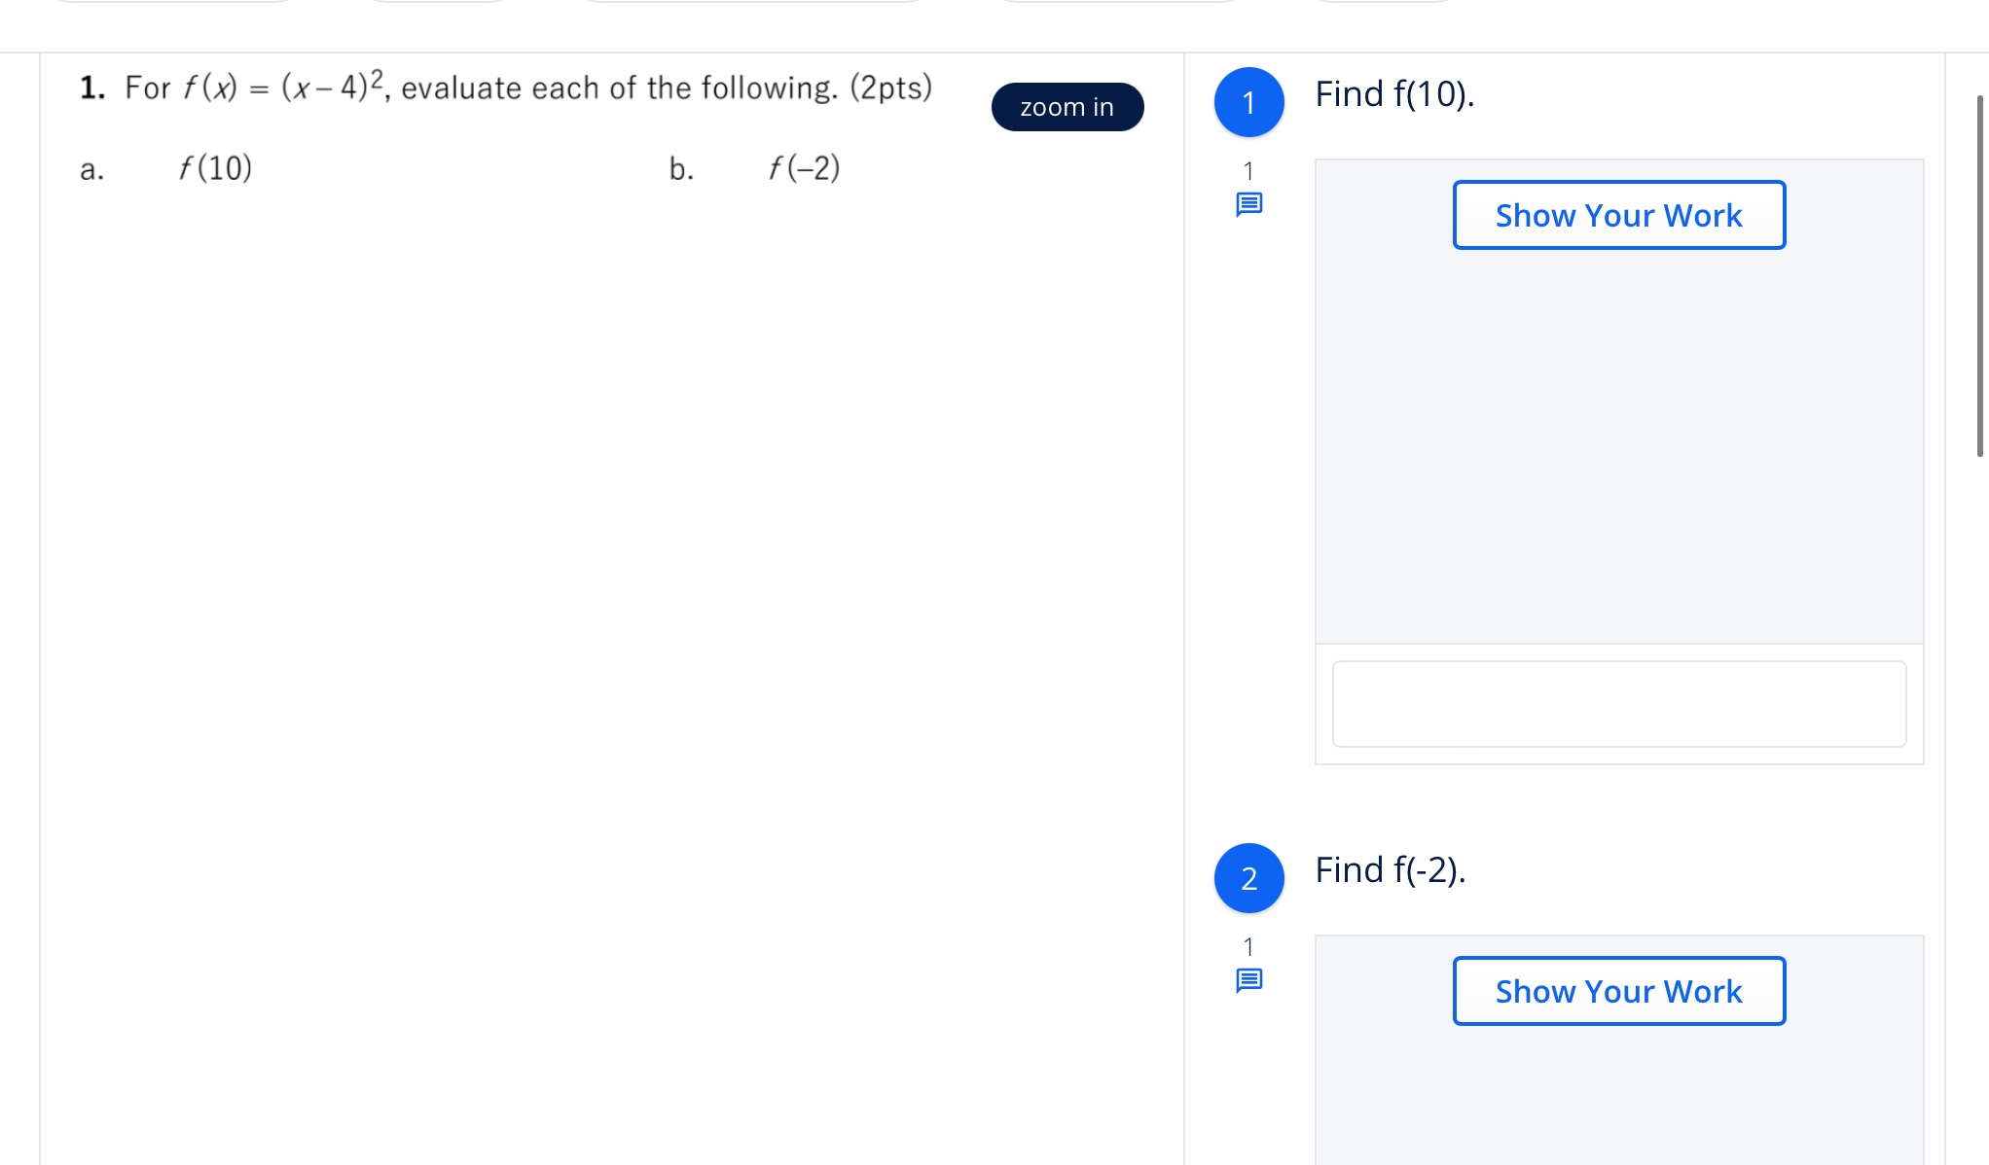This screenshot has width=1989, height=1165.
Task: Click part b expression f(–2) in worksheet
Action: pos(804,168)
